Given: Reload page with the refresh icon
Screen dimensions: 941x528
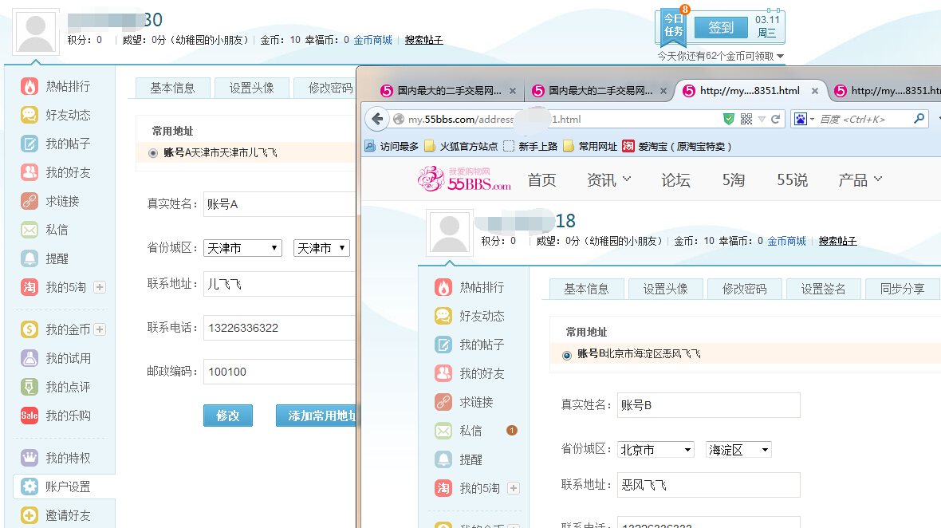Looking at the screenshot, I should [775, 119].
